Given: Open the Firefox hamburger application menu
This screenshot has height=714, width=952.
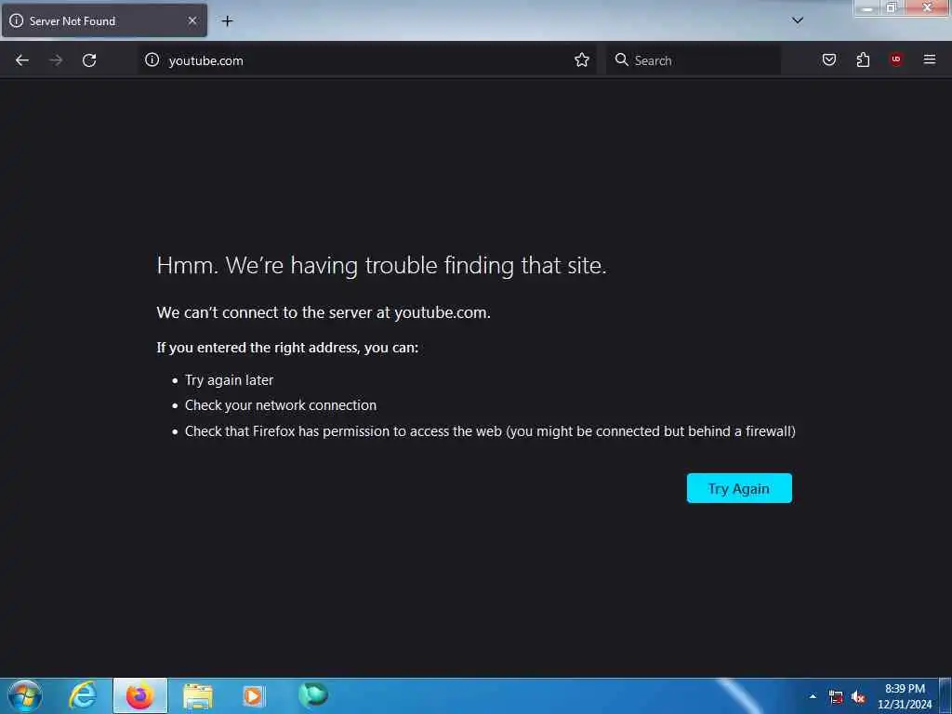Looking at the screenshot, I should click(930, 59).
